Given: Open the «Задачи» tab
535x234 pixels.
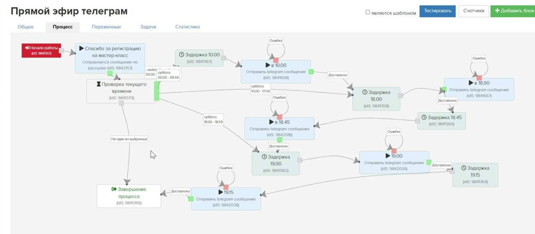Looking at the screenshot, I should coord(148,27).
